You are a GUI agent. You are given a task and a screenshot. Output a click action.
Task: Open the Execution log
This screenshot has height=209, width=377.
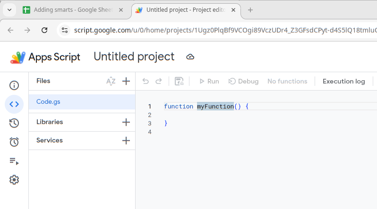[344, 82]
